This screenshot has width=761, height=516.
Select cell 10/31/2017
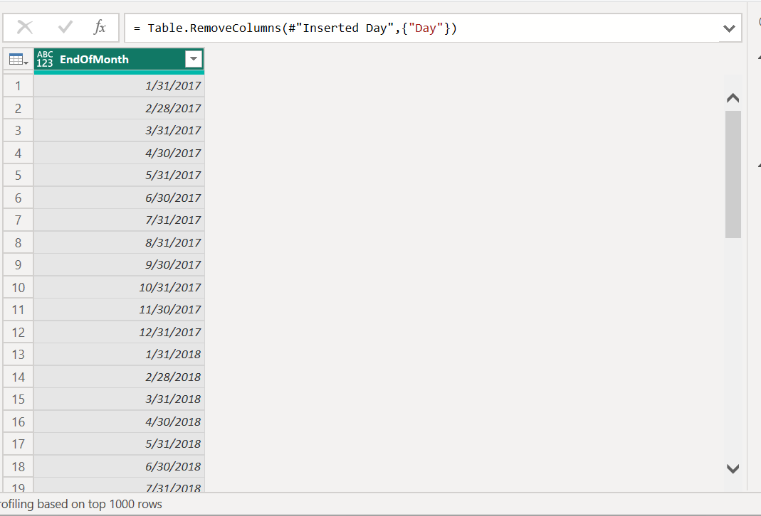[119, 287]
